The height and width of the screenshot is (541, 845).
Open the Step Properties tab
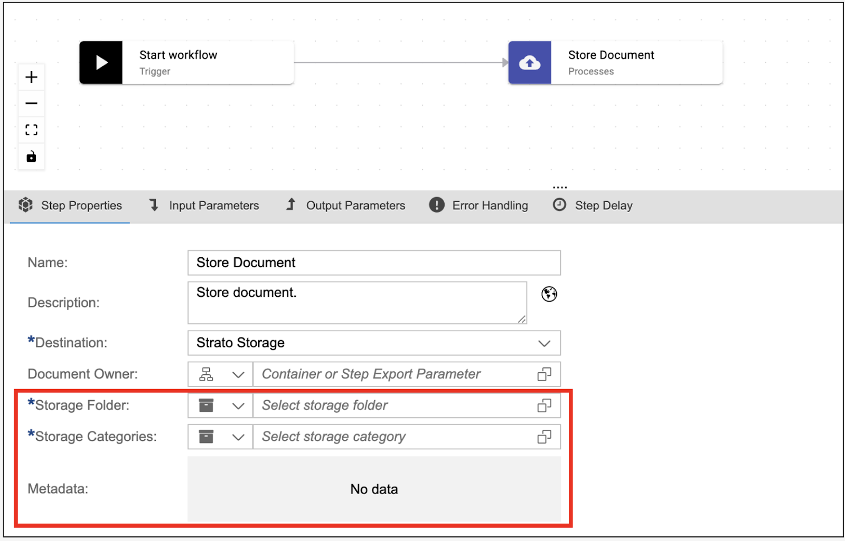tap(70, 206)
